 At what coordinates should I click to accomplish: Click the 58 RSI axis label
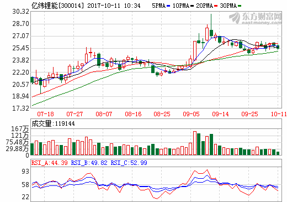coord(25,185)
